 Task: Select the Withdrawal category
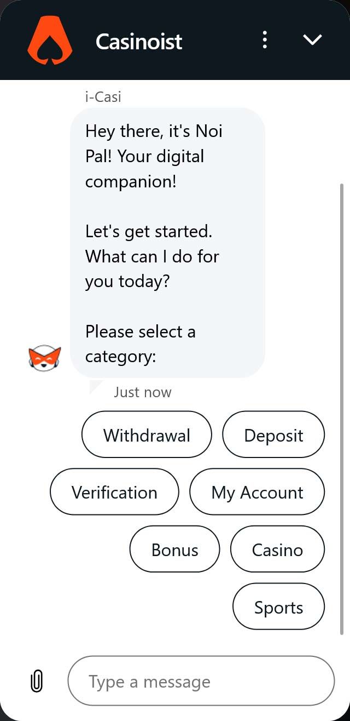pos(147,435)
